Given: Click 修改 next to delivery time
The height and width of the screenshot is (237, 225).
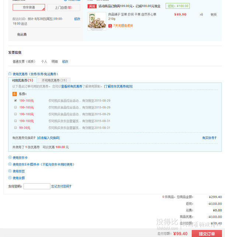Looking at the screenshot, I should pyautogui.click(x=77, y=19).
